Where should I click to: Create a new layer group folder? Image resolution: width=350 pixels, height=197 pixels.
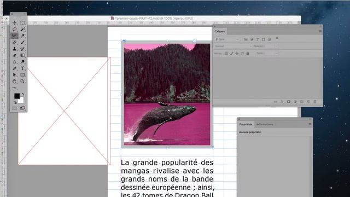302,102
